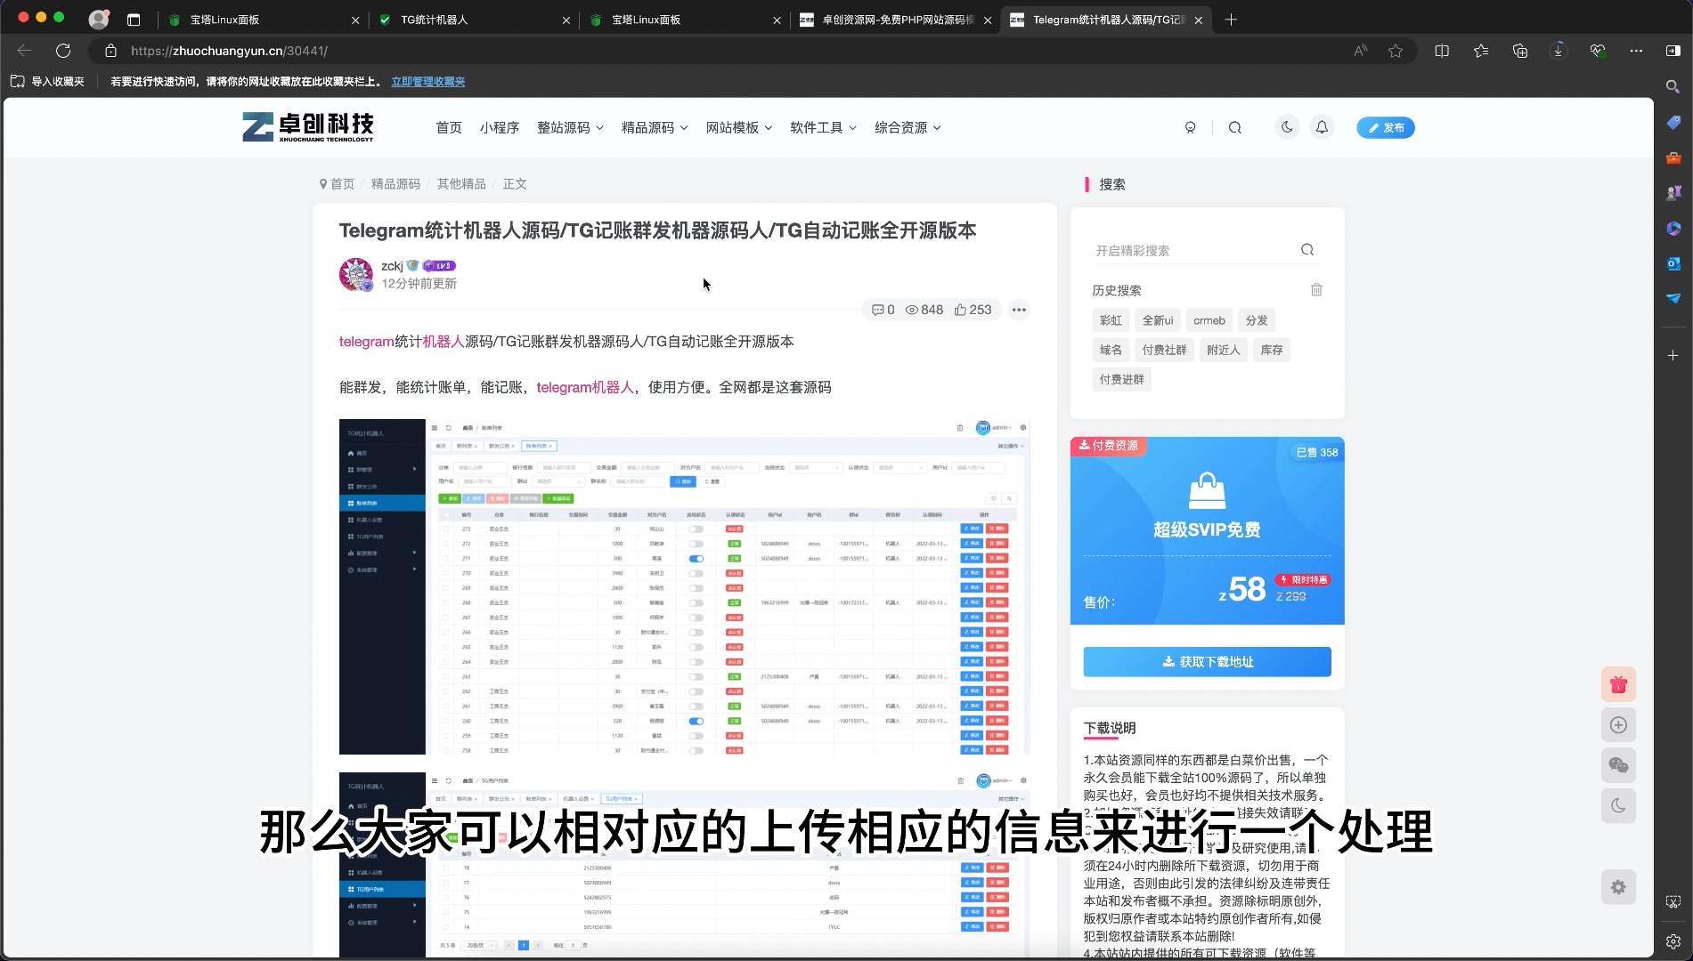Open the downloads icon in the toolbar
This screenshot has width=1693, height=961.
click(x=1558, y=51)
